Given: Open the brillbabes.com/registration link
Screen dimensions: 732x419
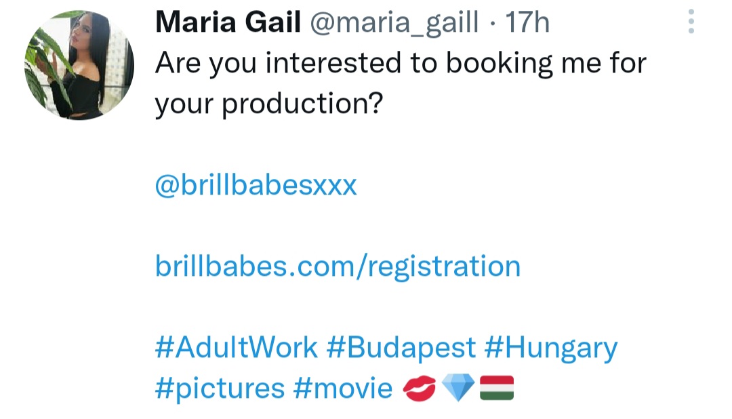Looking at the screenshot, I should point(338,266).
